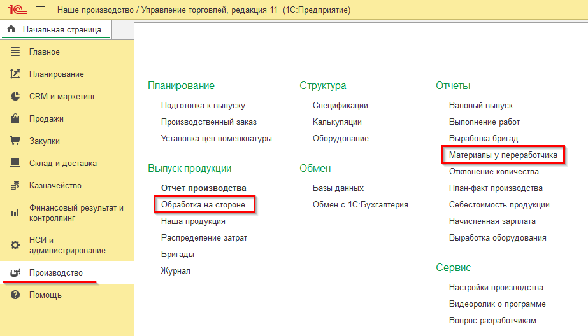This screenshot has width=588, height=336.
Task: Click the Казначейство coins icon
Action: 15,185
